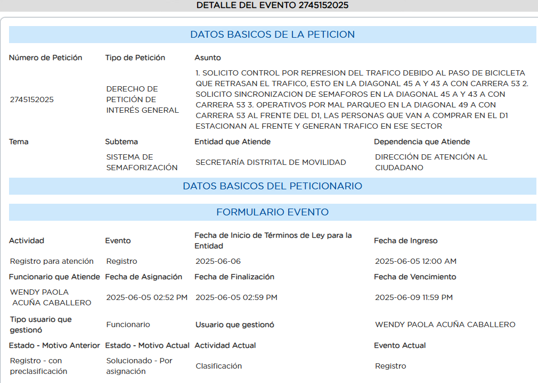Select the Fecha de Asignación value 02:52 PM

[x=146, y=297]
